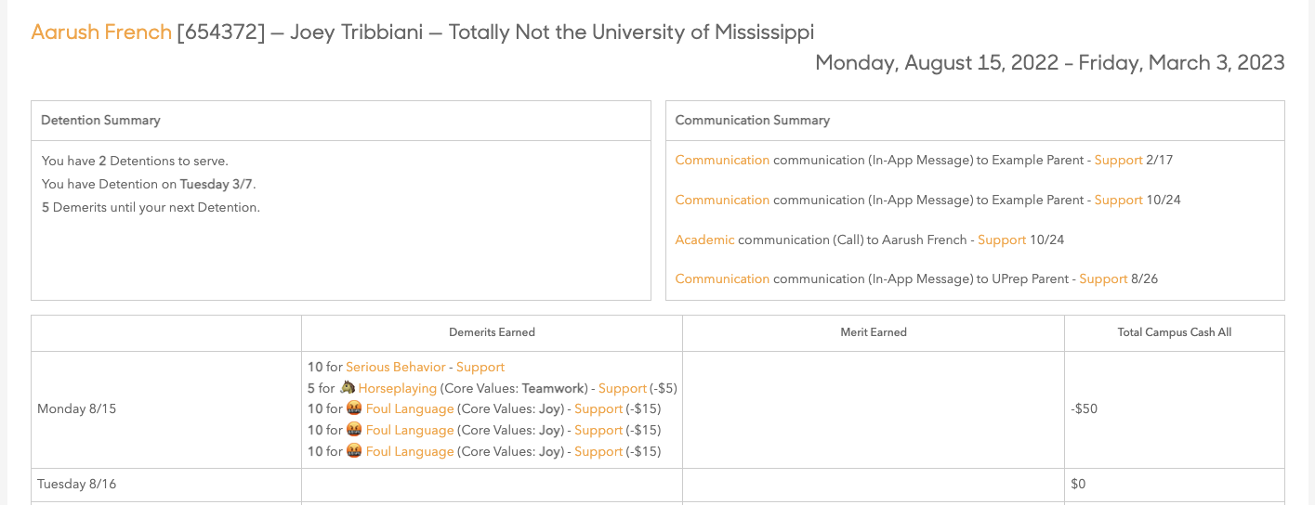Viewport: 1315px width, 505px height.
Task: Click the third Foul Language cursing emoji
Action: (354, 451)
